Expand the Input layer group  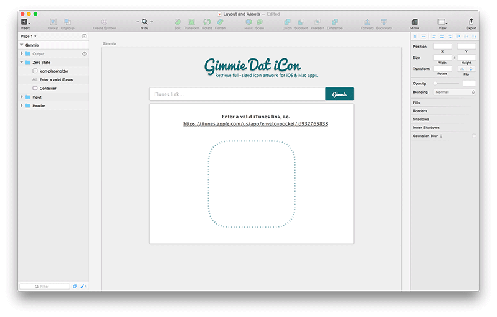(22, 97)
